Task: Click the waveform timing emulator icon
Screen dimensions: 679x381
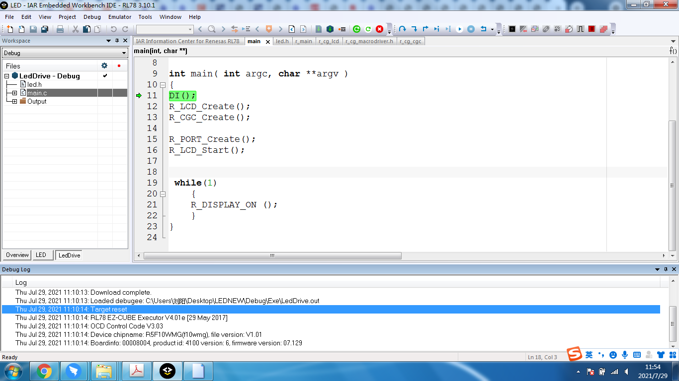Action: pyautogui.click(x=580, y=29)
